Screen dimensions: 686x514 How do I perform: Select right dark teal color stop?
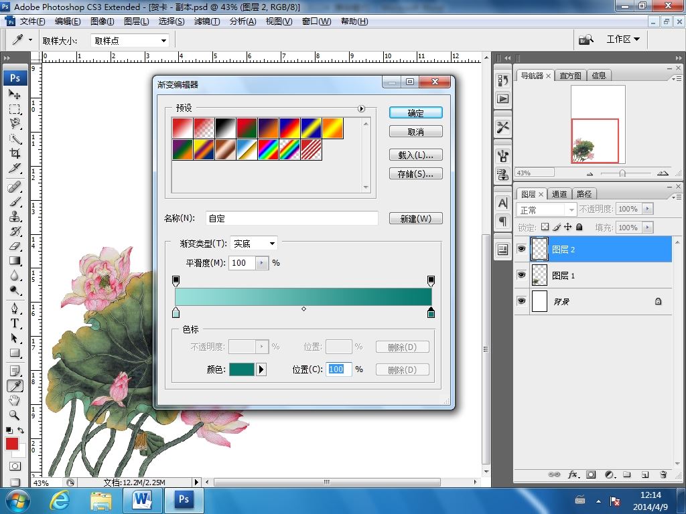click(431, 312)
